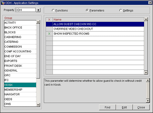
Task: Click the Property input field
Action: coord(25,10)
